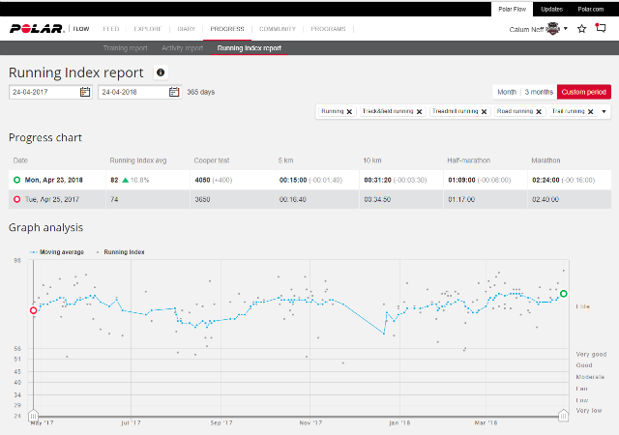619x435 pixels.
Task: Remove the Road running filter tag
Action: pyautogui.click(x=539, y=112)
